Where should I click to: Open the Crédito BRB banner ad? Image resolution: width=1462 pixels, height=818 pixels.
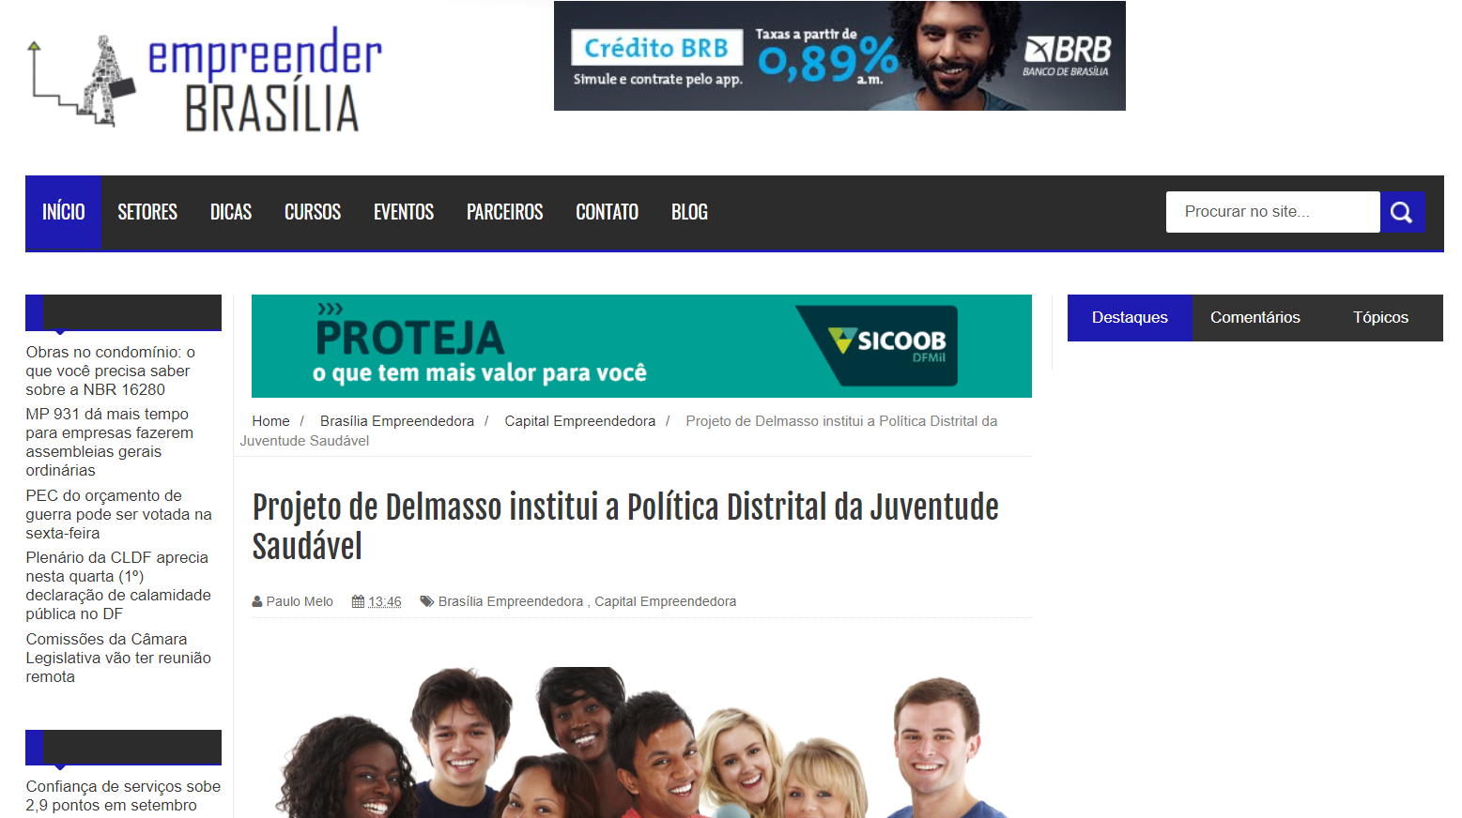[839, 56]
